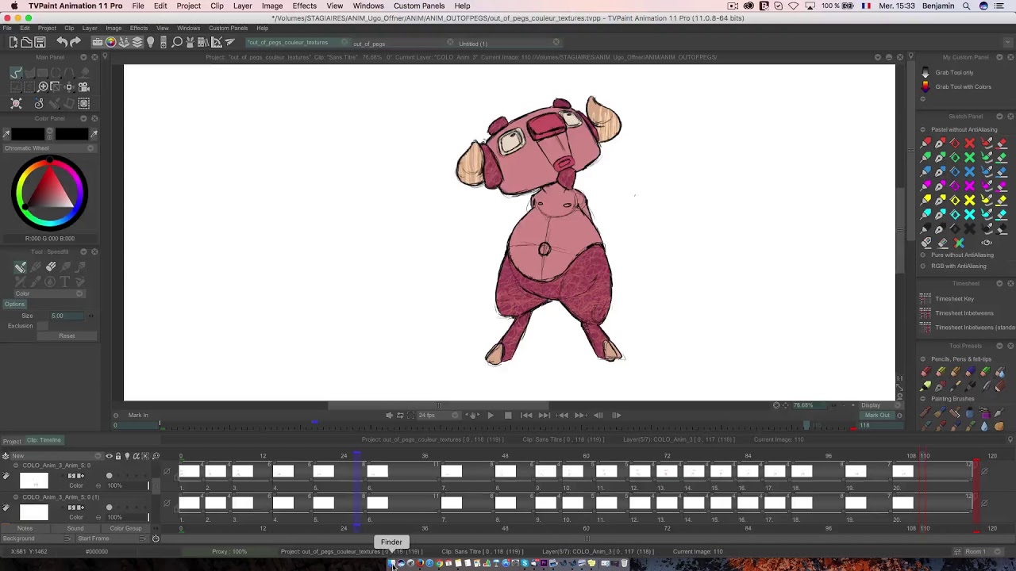This screenshot has height=571, width=1016.
Task: Click the left color picker eyedropper
Action: (x=6, y=134)
